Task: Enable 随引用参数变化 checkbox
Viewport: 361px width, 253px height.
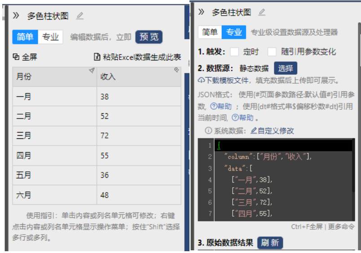Action: 272,51
